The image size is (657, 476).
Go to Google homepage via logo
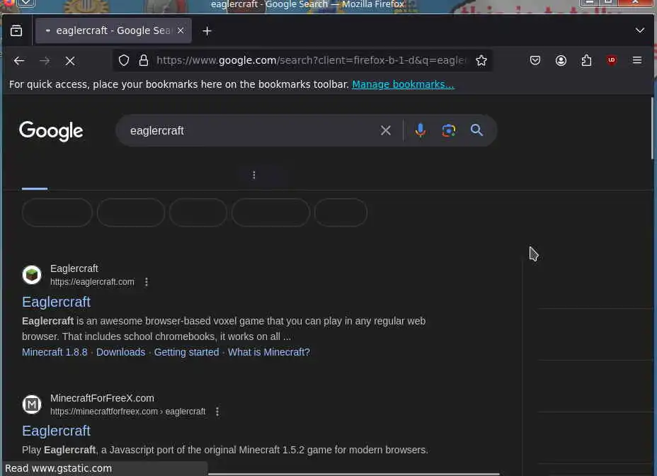(51, 131)
